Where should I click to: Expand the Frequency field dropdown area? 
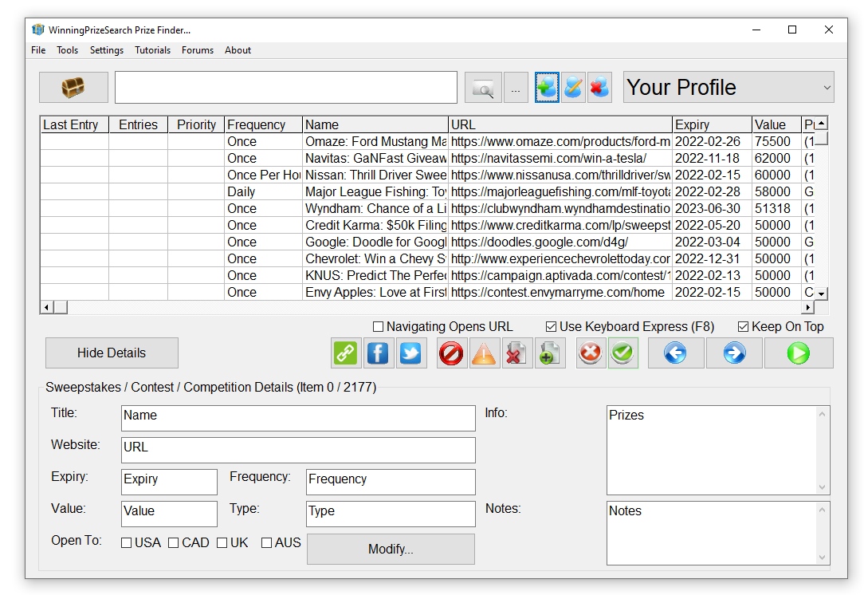[390, 482]
